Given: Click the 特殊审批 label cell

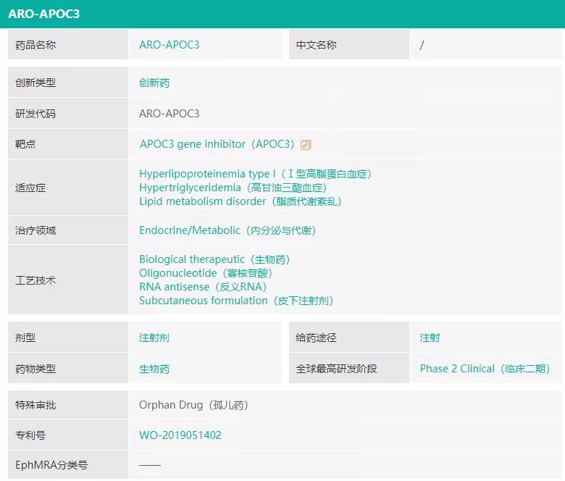Looking at the screenshot, I should [x=68, y=405].
